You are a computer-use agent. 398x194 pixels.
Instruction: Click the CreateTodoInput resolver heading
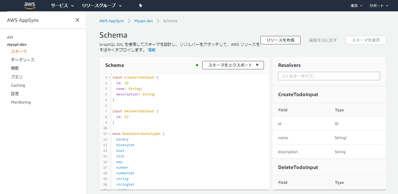click(x=298, y=95)
